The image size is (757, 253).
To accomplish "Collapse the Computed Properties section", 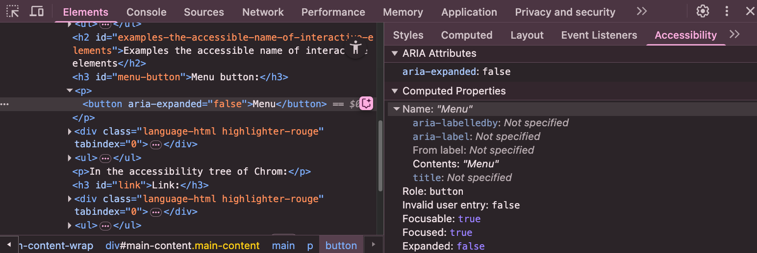I will [395, 91].
